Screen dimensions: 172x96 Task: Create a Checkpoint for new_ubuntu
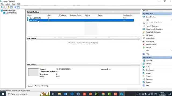(x=150, y=70)
